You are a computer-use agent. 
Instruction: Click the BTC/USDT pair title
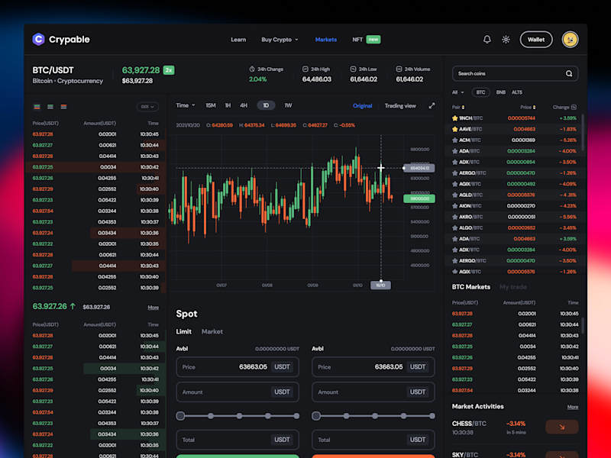click(x=53, y=70)
